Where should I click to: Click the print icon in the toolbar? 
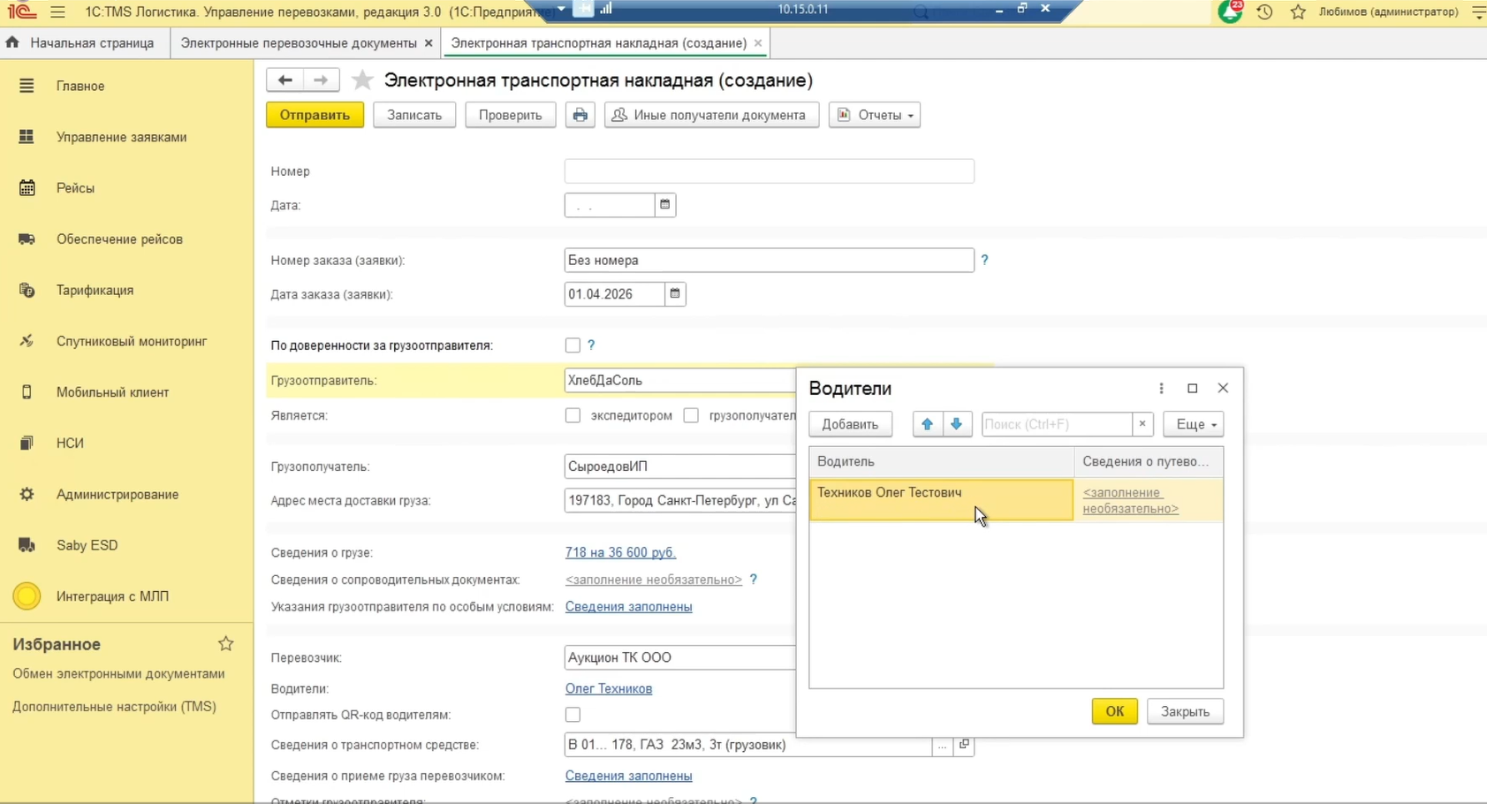[580, 115]
